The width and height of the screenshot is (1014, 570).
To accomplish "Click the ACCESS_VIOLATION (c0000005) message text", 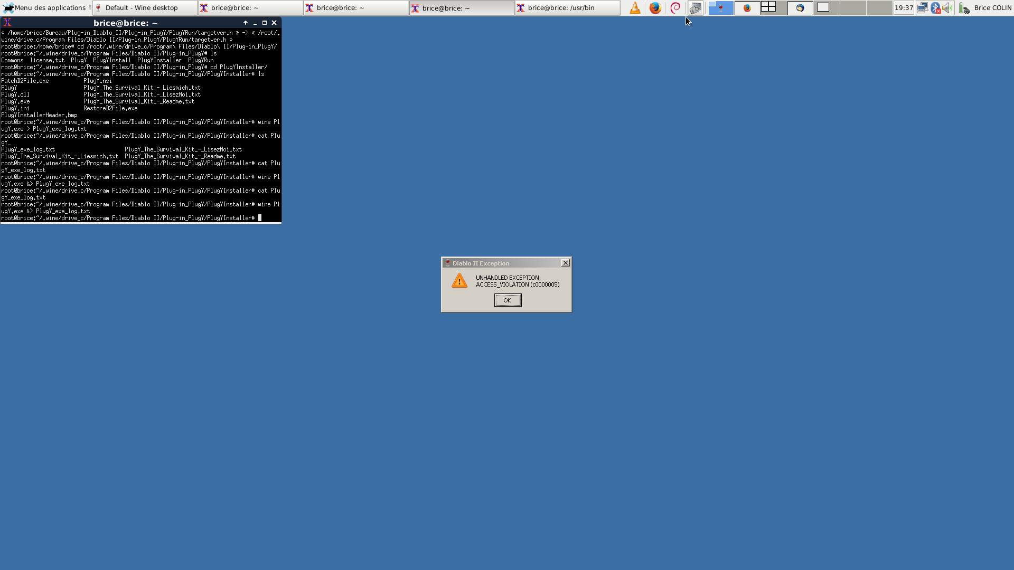I will tap(518, 284).
